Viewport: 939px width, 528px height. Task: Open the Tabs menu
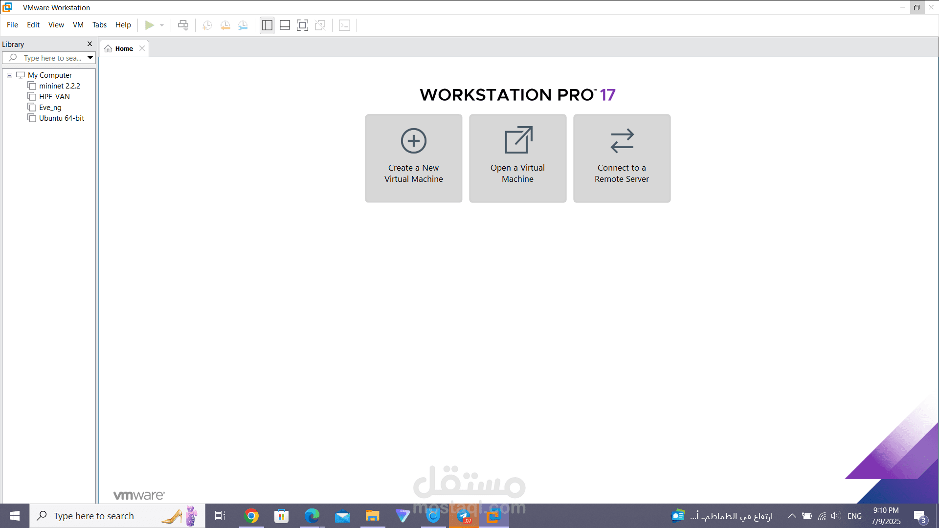(99, 25)
